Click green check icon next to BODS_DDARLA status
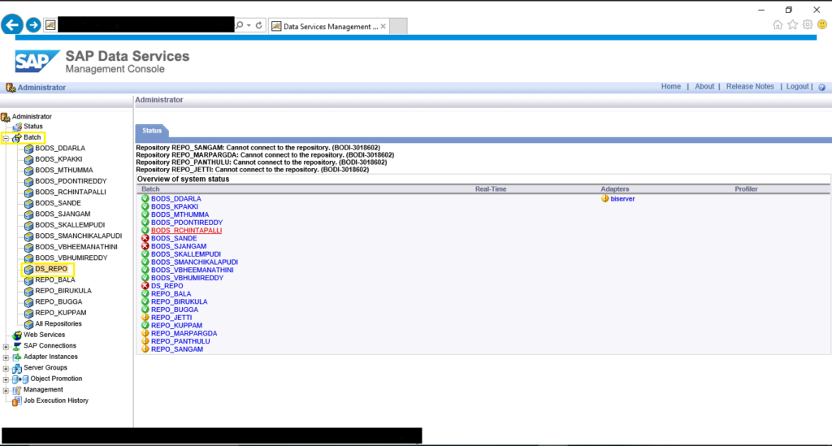The image size is (832, 446). (x=145, y=199)
